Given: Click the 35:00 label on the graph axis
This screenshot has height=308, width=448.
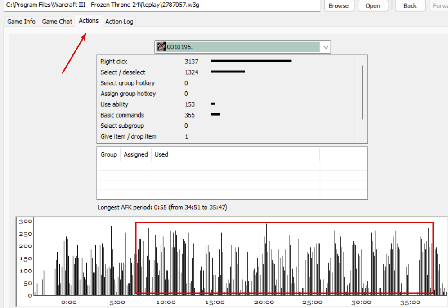Looking at the screenshot, I should [410, 303].
